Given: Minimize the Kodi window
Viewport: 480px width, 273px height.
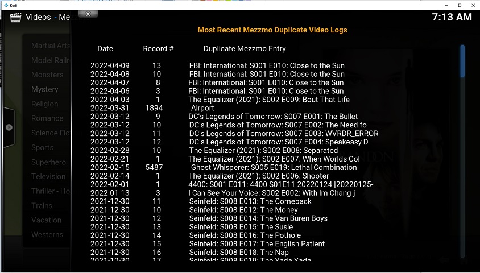Looking at the screenshot, I should pos(446,5).
